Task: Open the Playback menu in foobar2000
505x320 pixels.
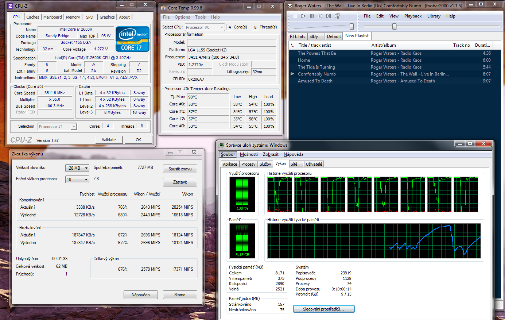Action: coord(413,16)
